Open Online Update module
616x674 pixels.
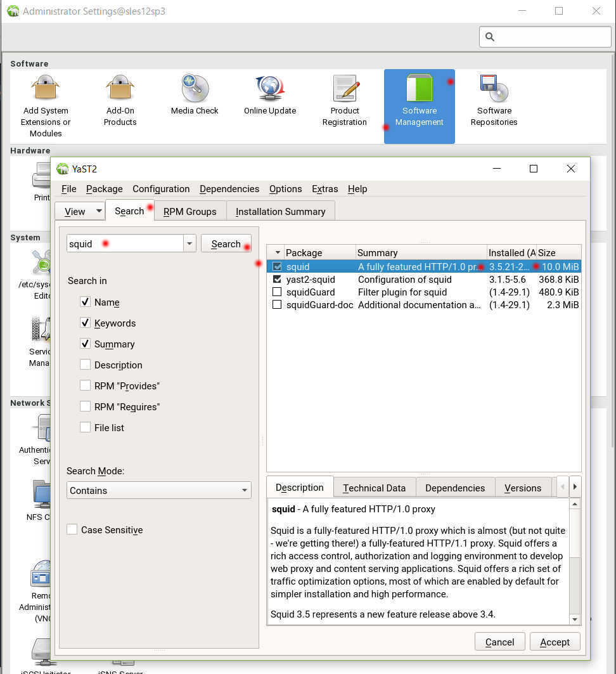pyautogui.click(x=270, y=95)
